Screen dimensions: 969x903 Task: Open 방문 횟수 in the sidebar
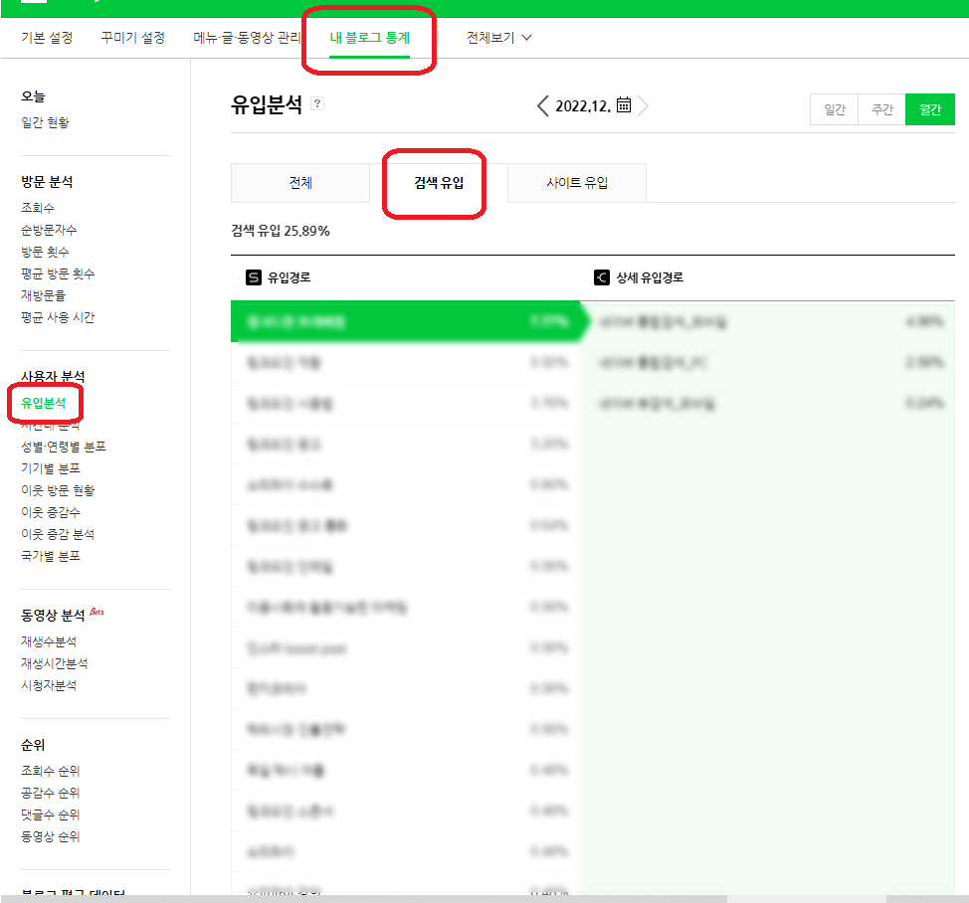pos(45,252)
